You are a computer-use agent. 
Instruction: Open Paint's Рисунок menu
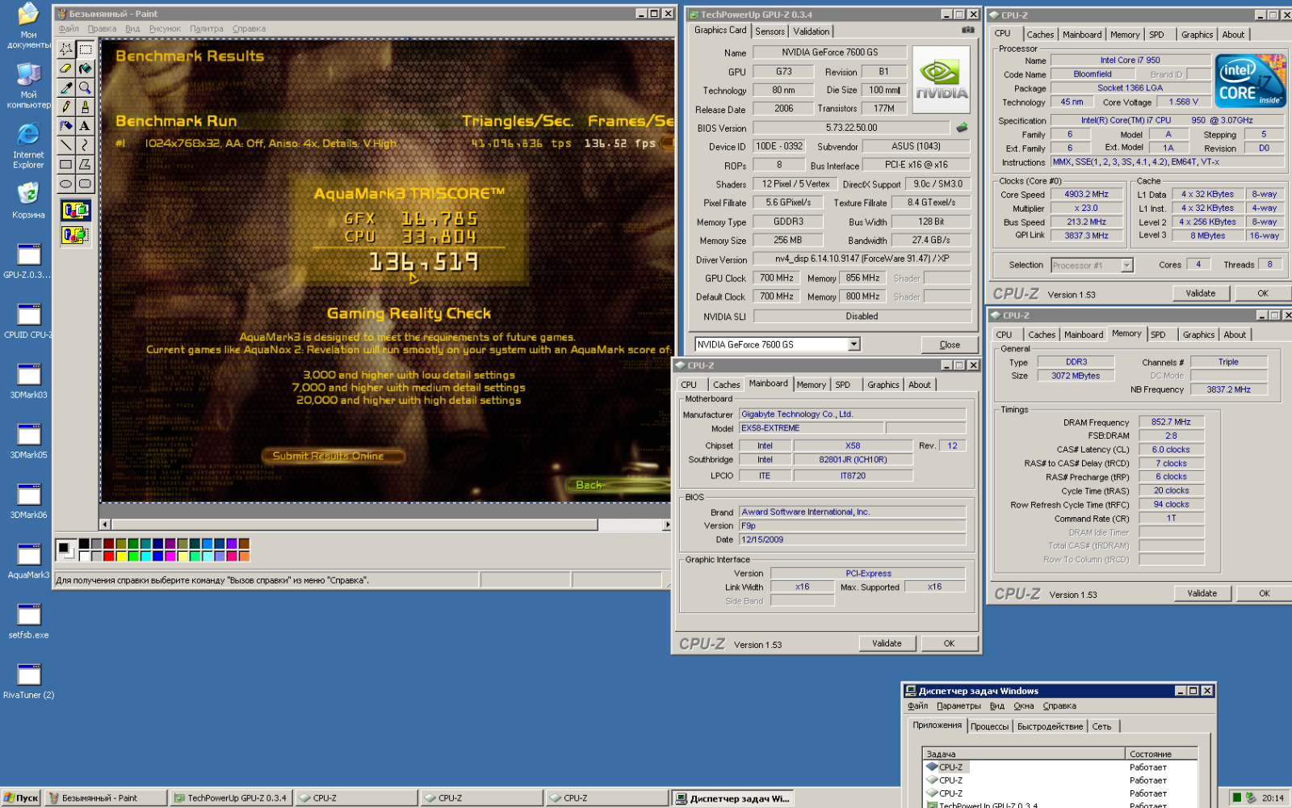point(165,28)
